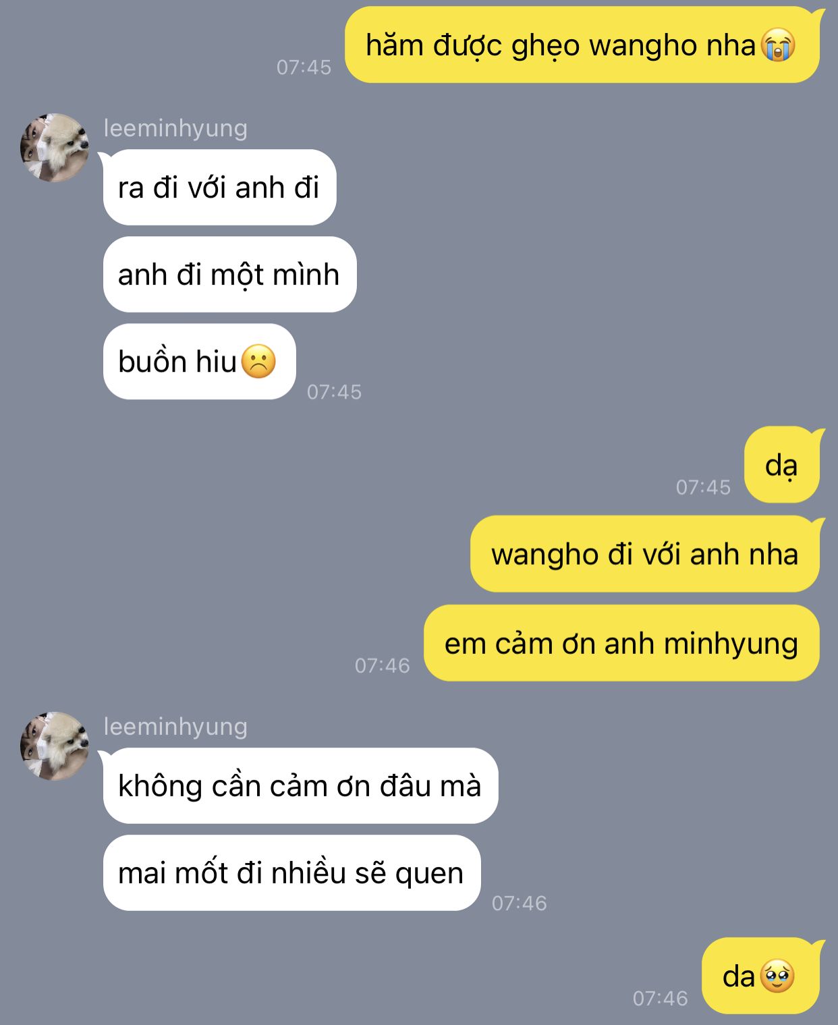The height and width of the screenshot is (1025, 838).
Task: Tap the sad face emoji after 'buồn hiu'
Action: (x=258, y=362)
